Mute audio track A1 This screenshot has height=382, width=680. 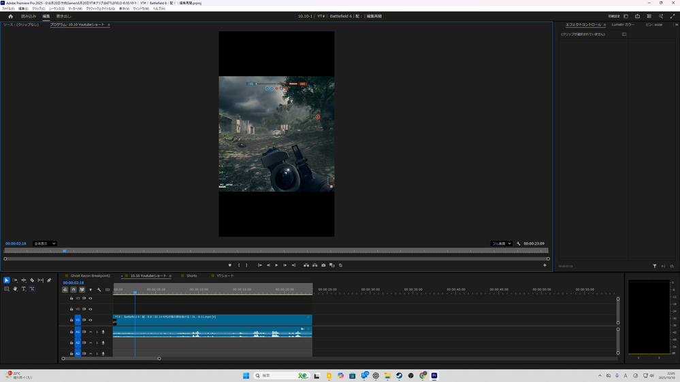pos(91,332)
